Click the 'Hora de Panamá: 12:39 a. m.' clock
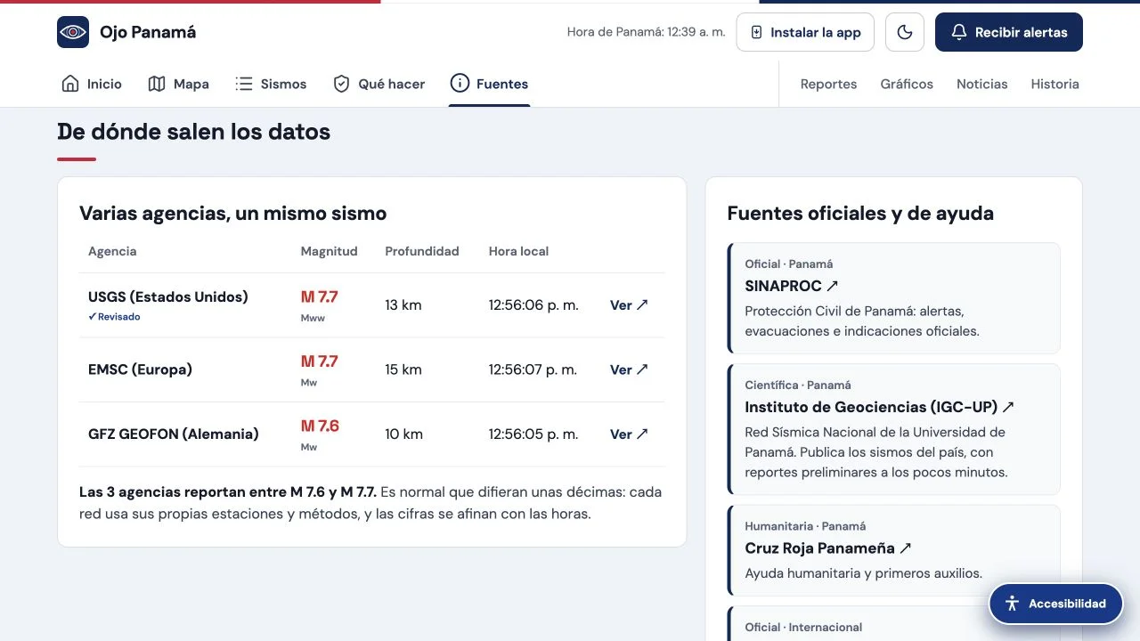1140x641 pixels. (647, 32)
